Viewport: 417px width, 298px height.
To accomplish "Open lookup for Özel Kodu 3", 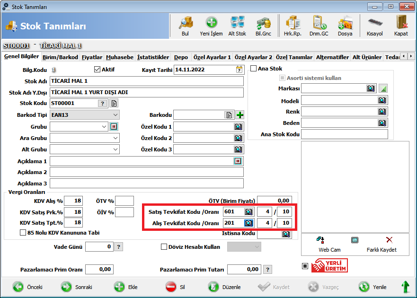I will [x=238, y=149].
